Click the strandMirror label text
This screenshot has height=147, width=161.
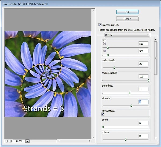(108, 111)
